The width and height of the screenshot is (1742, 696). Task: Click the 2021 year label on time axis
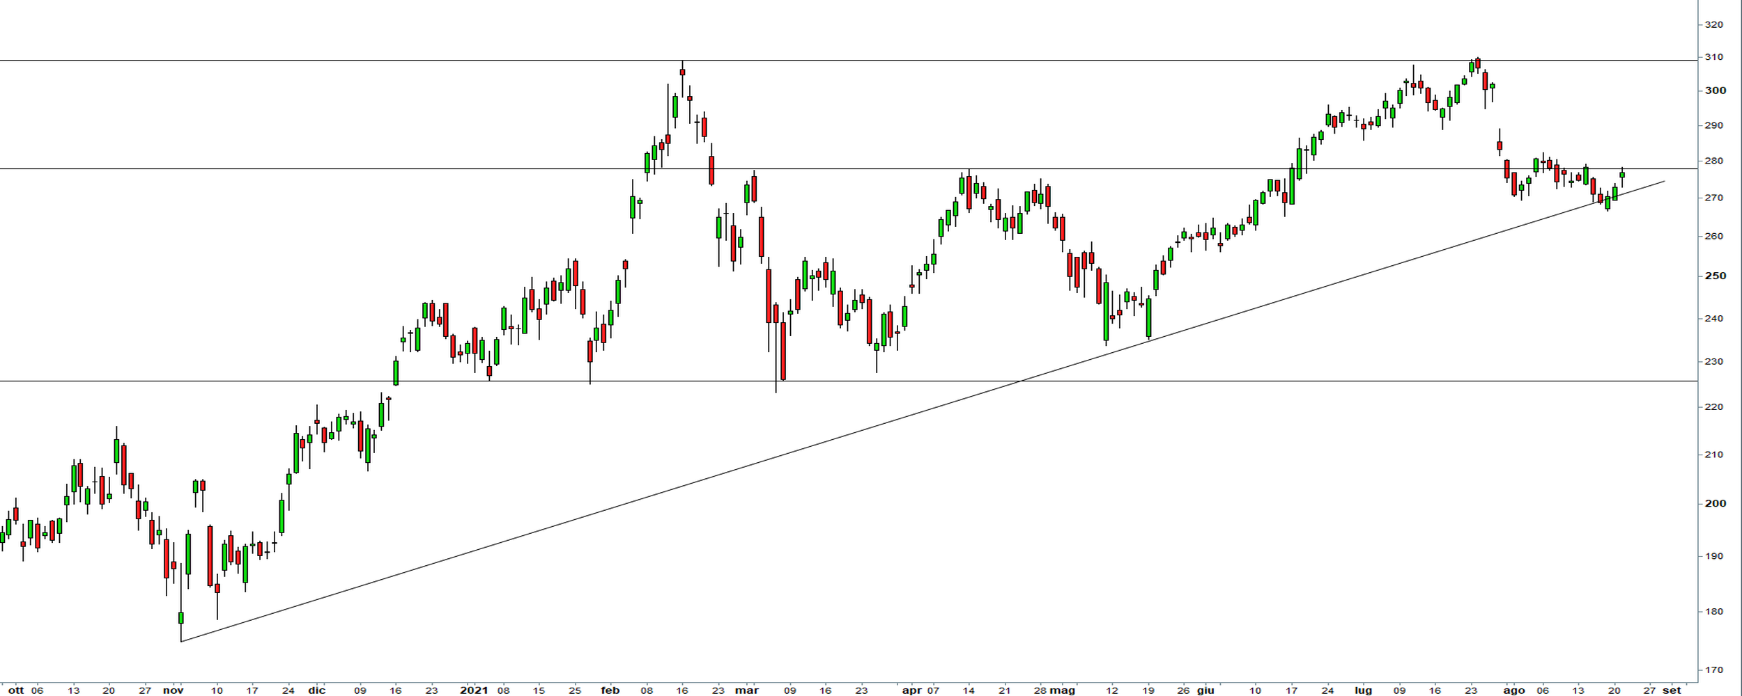pos(474,690)
